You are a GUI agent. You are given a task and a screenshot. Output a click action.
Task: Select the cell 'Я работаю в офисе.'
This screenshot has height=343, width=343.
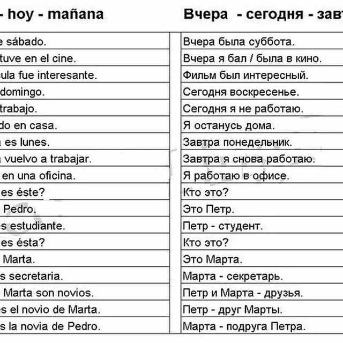click(x=262, y=175)
